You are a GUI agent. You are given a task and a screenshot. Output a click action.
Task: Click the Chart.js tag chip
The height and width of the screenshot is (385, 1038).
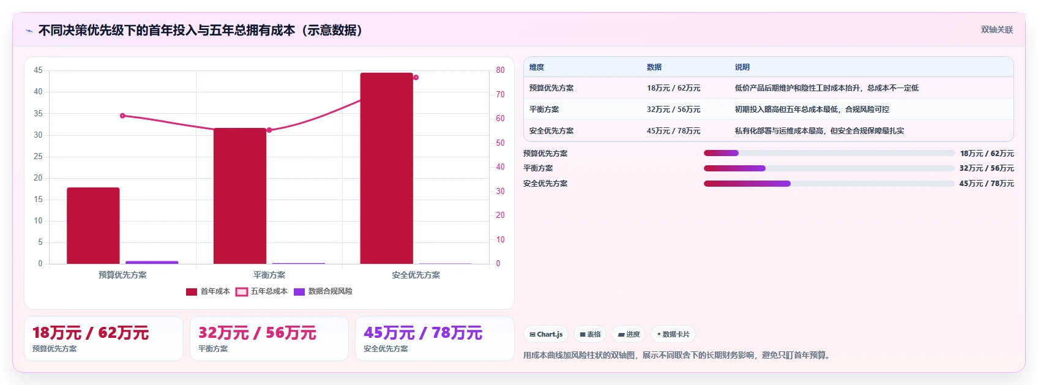(x=546, y=334)
